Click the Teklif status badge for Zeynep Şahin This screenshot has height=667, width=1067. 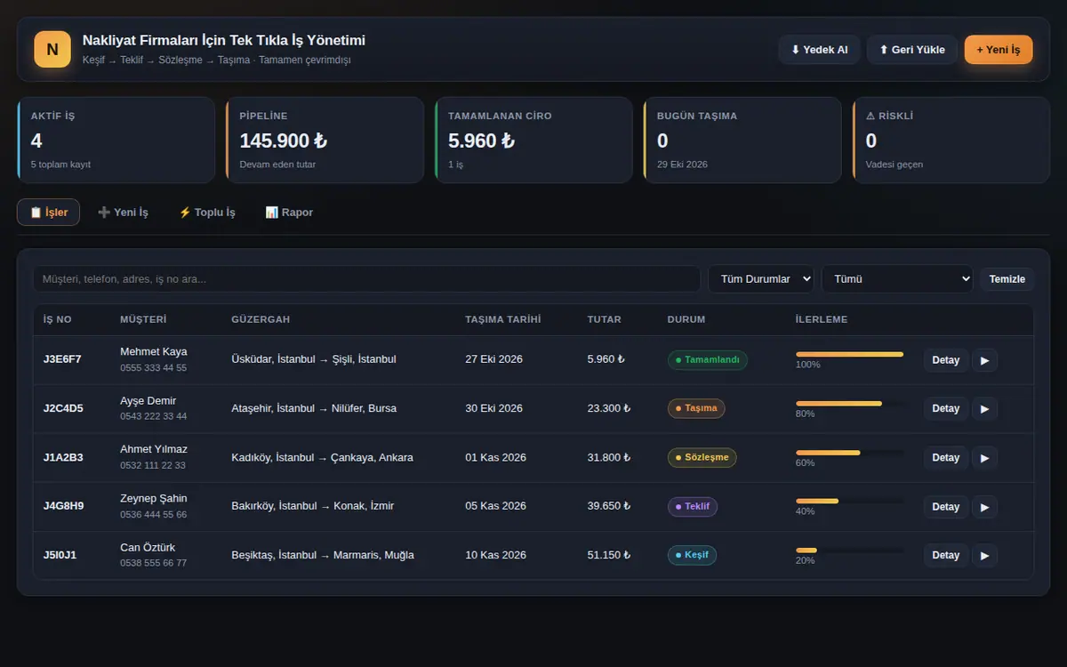click(x=693, y=507)
